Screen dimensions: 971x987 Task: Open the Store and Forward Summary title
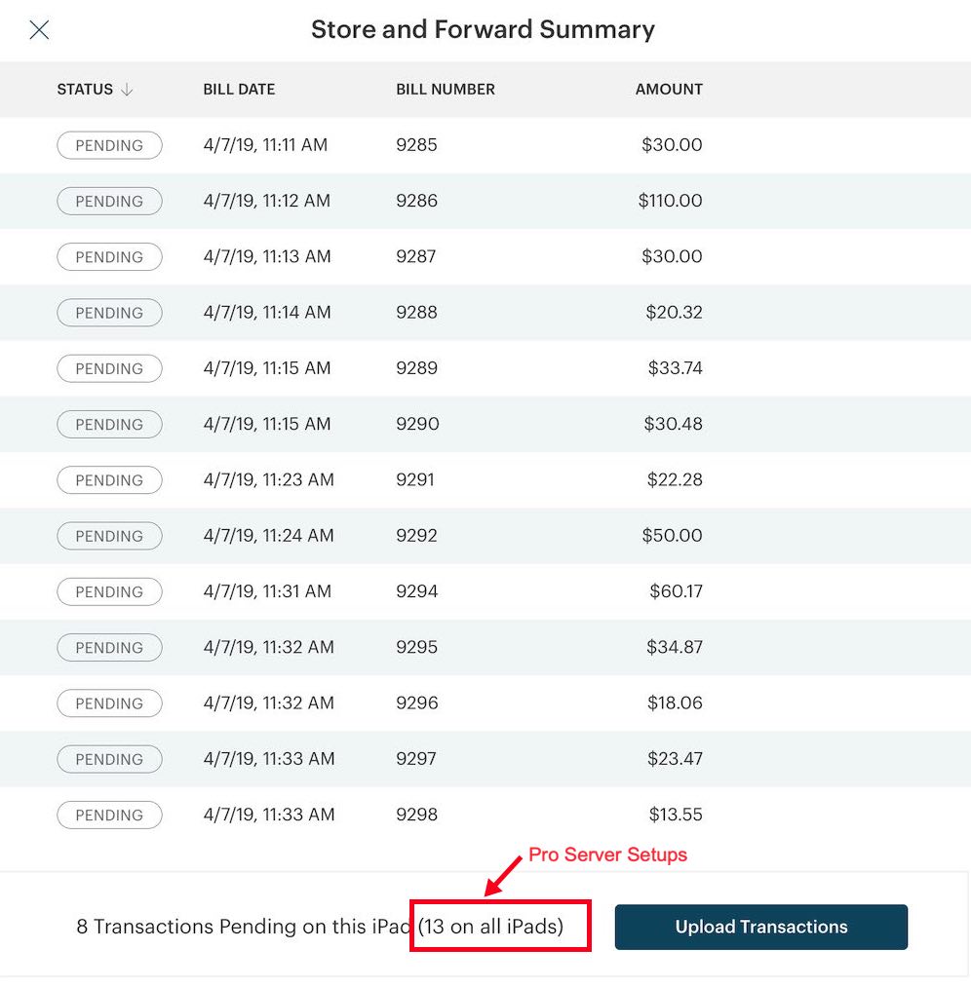pyautogui.click(x=482, y=29)
